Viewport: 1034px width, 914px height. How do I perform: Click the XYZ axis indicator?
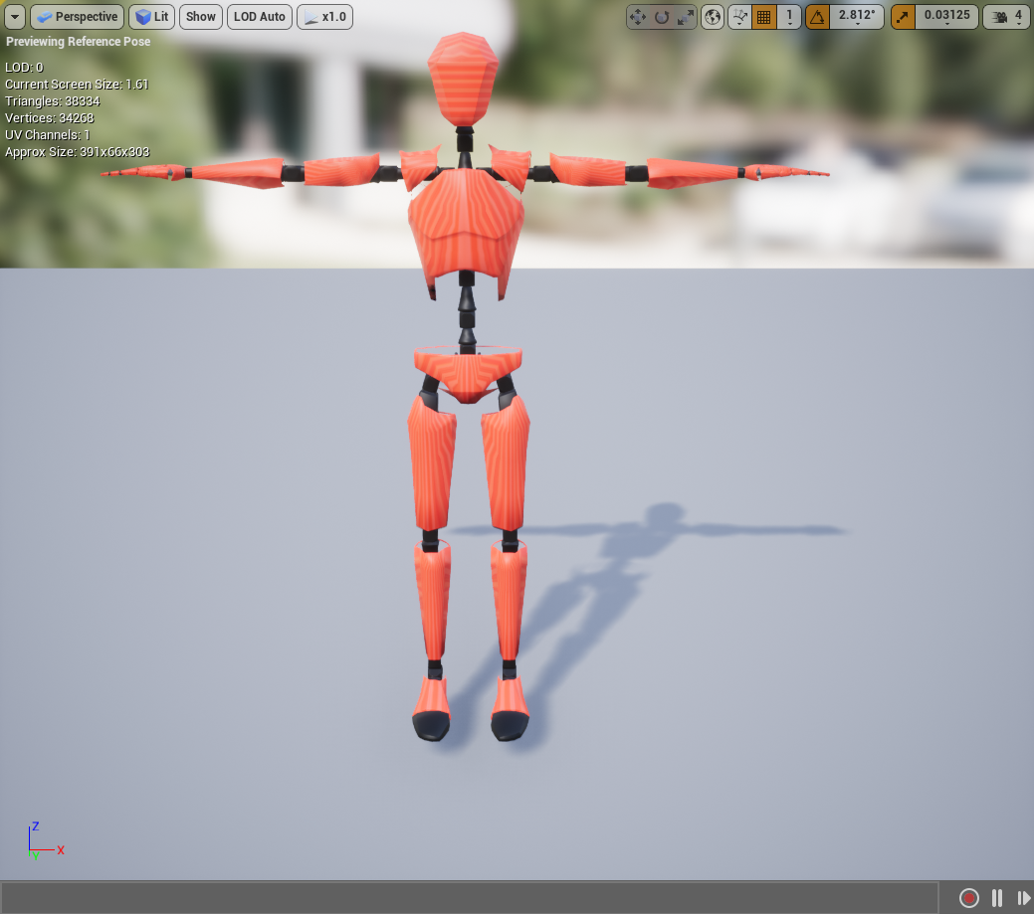(x=46, y=840)
